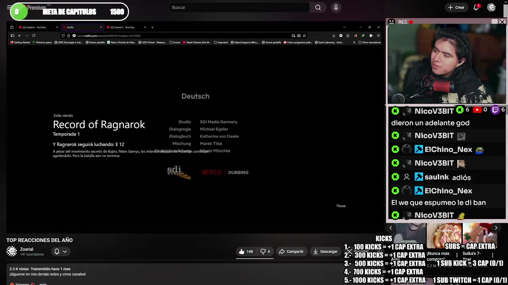Viewport: 508px width, 285px height.
Task: Open the Firefox View icon left of tabs
Action: click(12, 27)
